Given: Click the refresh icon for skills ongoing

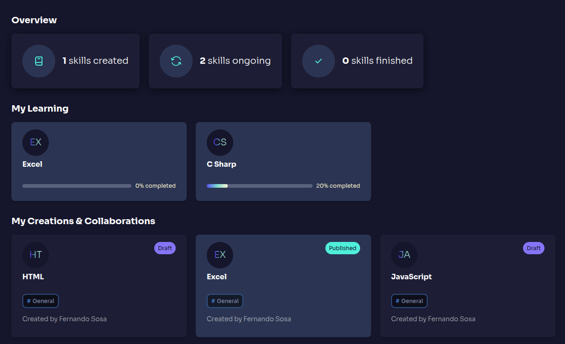Looking at the screenshot, I should click(x=176, y=61).
